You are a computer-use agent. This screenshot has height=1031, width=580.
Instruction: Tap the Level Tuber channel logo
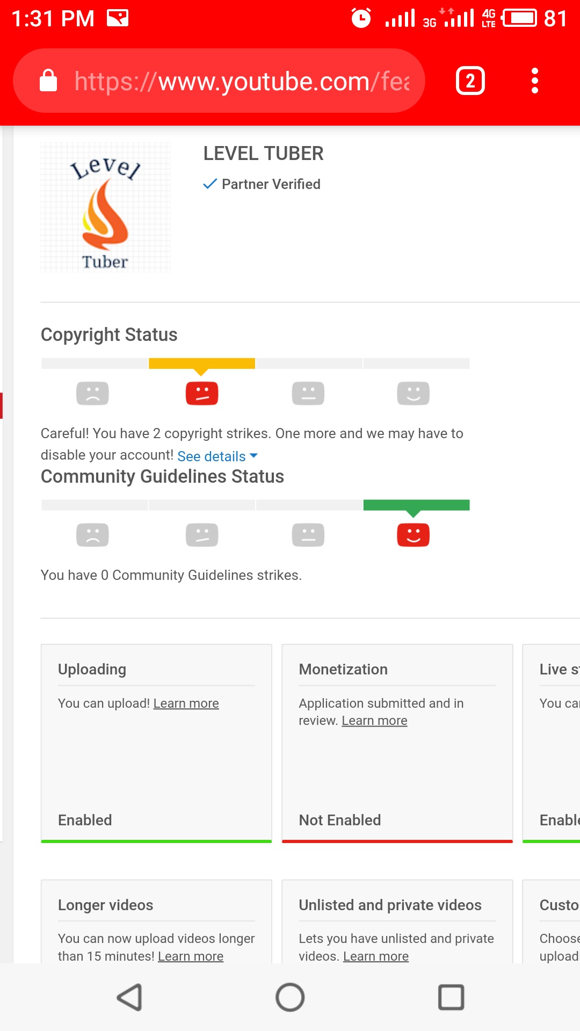tap(106, 208)
